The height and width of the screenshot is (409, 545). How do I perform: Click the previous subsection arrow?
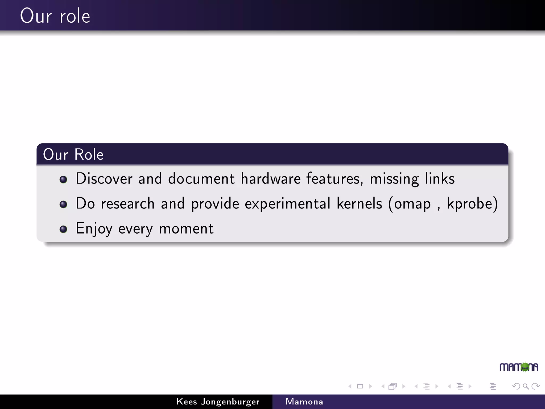click(x=416, y=386)
